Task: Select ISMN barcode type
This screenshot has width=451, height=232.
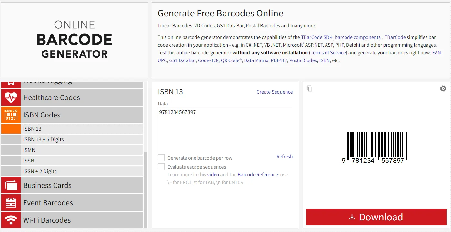Action: click(x=72, y=150)
